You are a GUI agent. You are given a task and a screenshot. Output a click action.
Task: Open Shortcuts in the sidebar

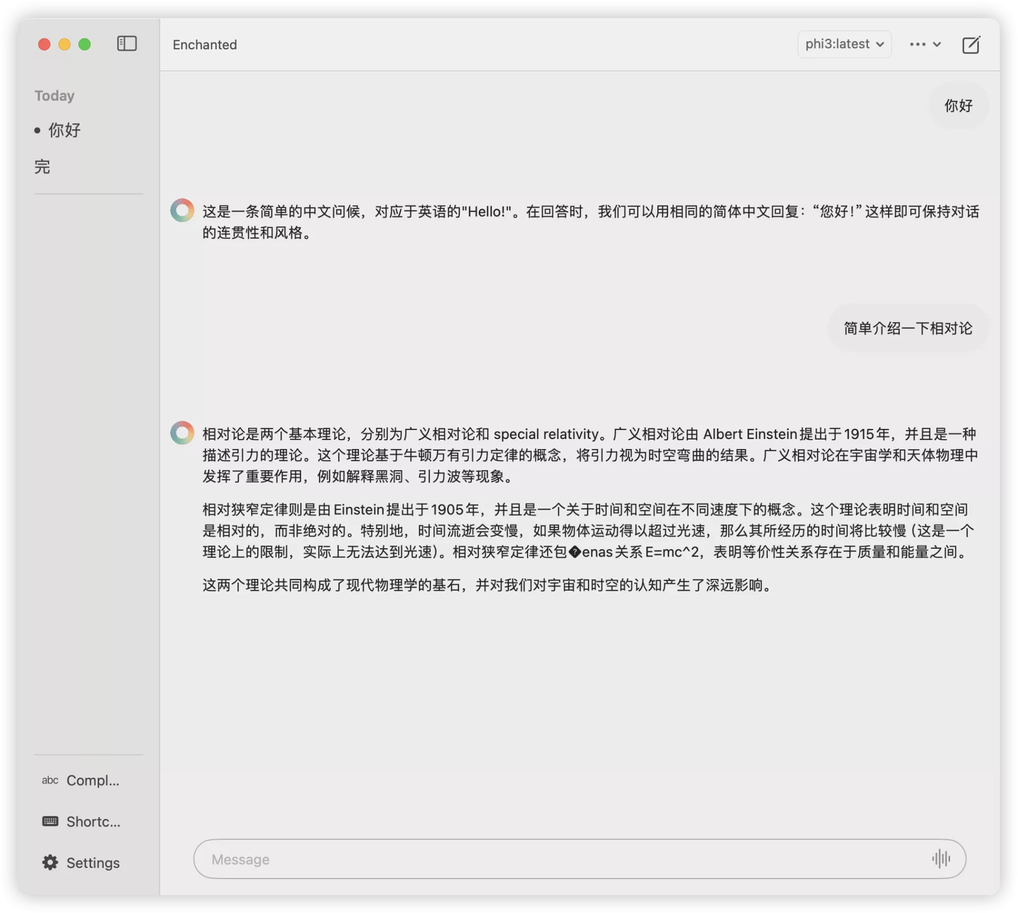tap(81, 821)
